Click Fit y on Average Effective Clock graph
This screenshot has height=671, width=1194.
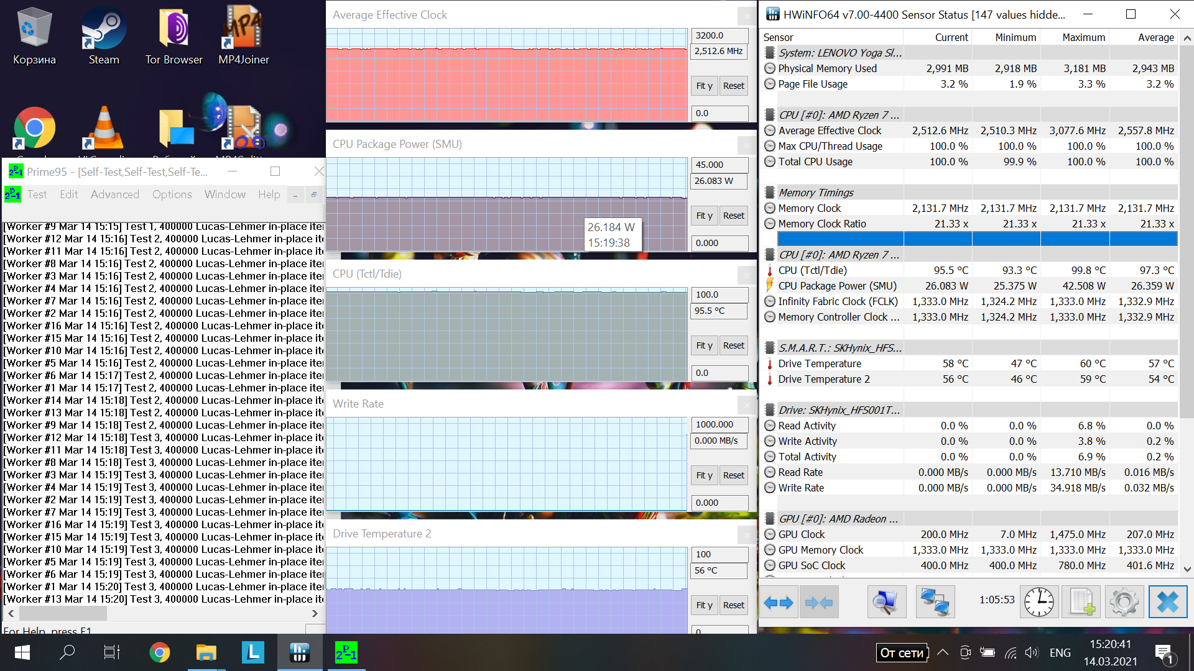click(x=705, y=86)
